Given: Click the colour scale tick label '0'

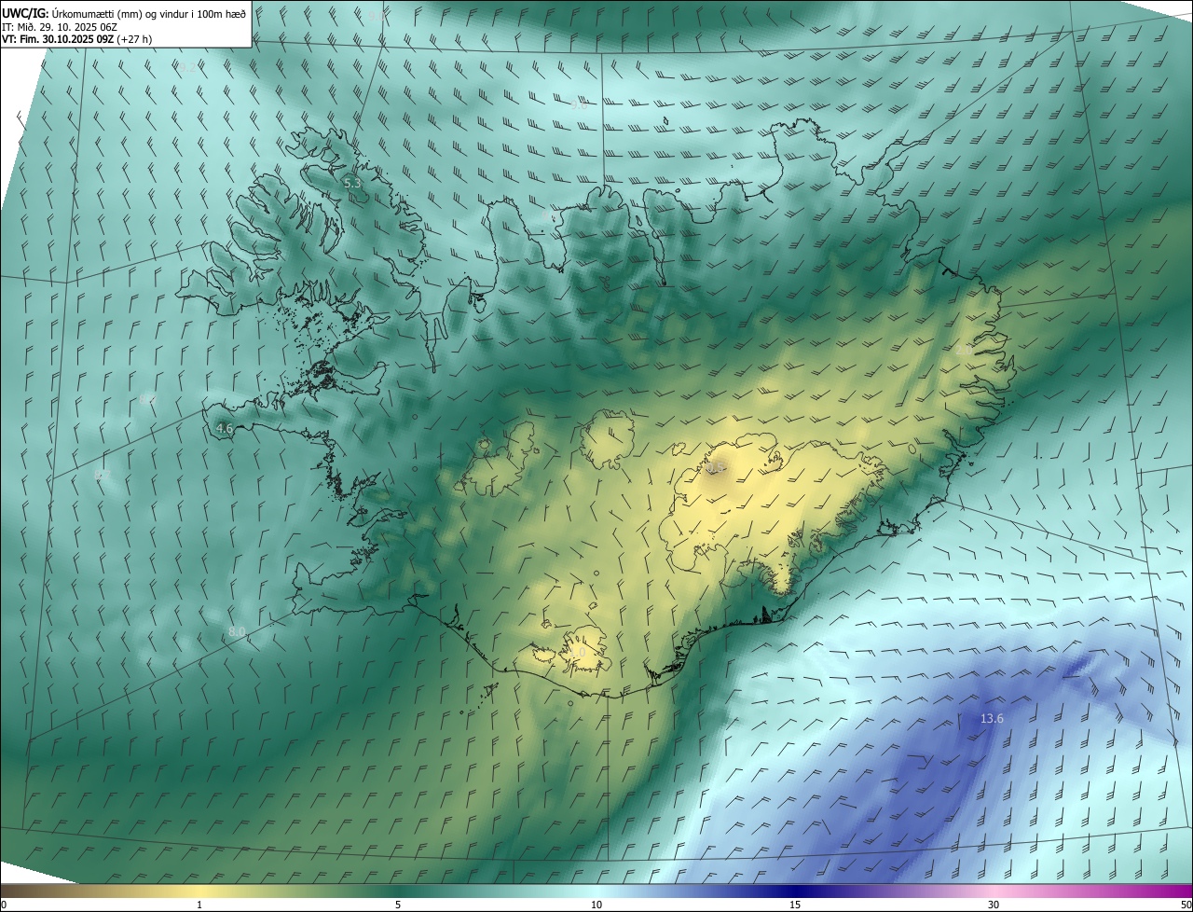Looking at the screenshot, I should point(4,905).
